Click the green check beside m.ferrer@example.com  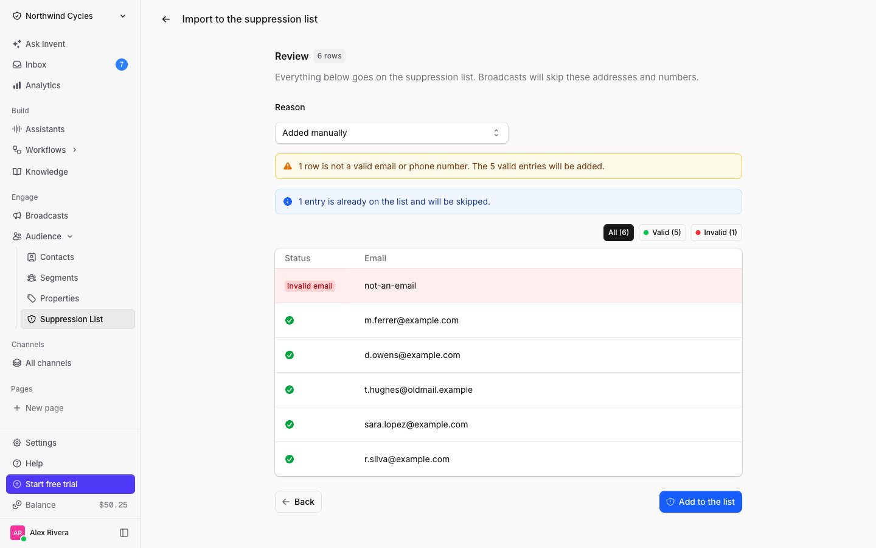click(290, 320)
